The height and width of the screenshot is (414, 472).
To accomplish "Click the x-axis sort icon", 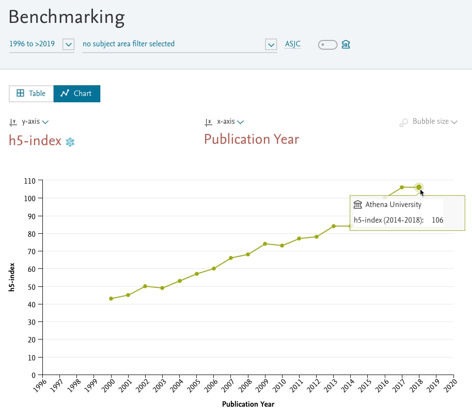I will [208, 122].
